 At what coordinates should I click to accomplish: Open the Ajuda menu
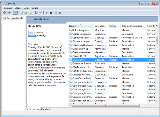point(35,8)
